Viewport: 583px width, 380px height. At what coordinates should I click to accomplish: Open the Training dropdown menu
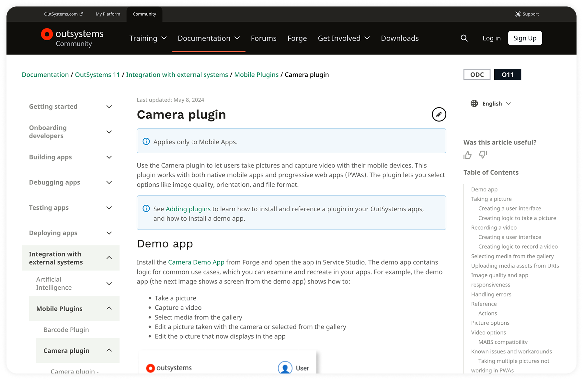[x=148, y=38]
